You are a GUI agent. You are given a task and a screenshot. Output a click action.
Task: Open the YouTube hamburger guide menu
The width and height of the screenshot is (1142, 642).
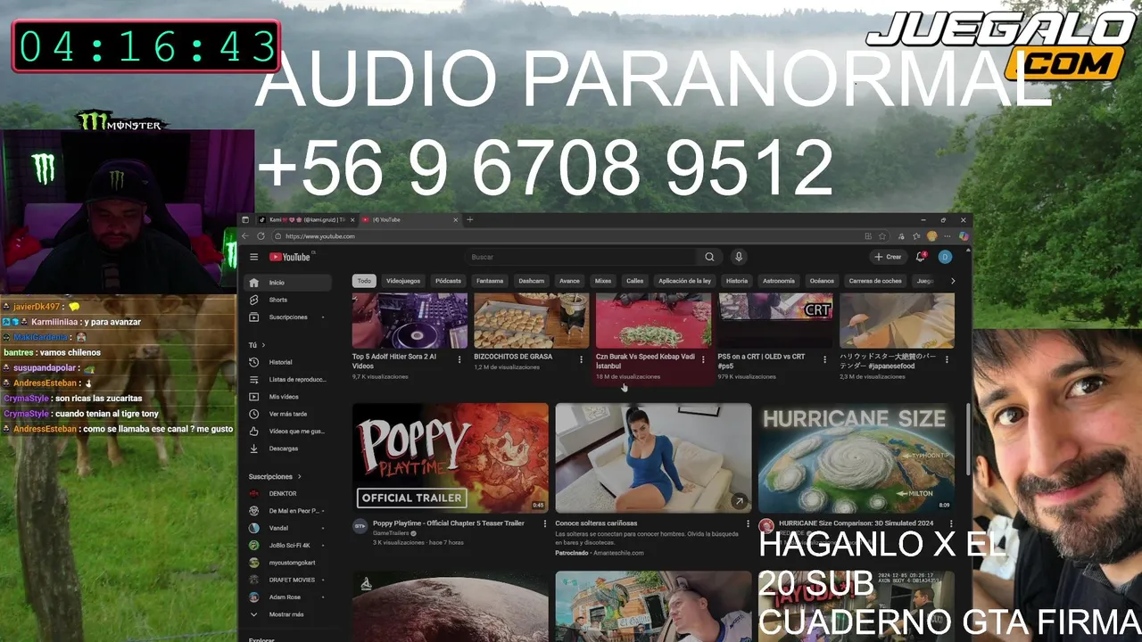253,257
